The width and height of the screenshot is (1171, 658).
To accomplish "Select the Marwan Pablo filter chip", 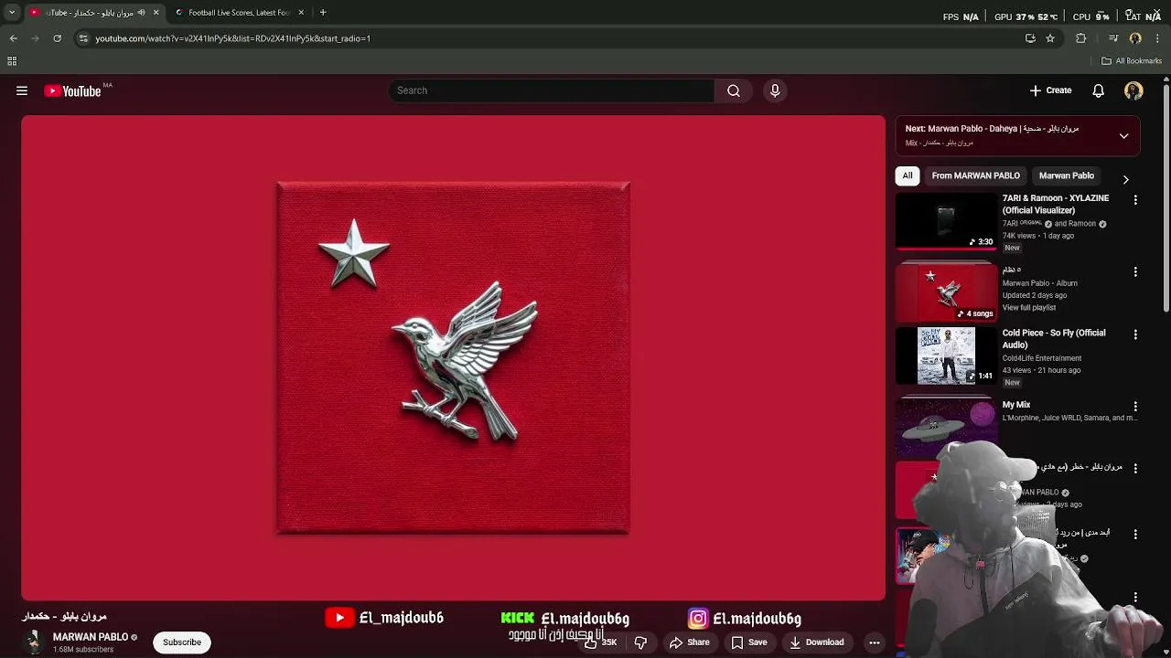I will [x=1066, y=175].
